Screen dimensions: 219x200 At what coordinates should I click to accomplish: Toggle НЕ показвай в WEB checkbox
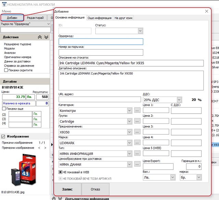[x=60, y=172]
